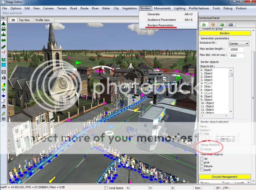
Task: Open the paint palette tab in Contextual Panel
Action: pyautogui.click(x=213, y=25)
